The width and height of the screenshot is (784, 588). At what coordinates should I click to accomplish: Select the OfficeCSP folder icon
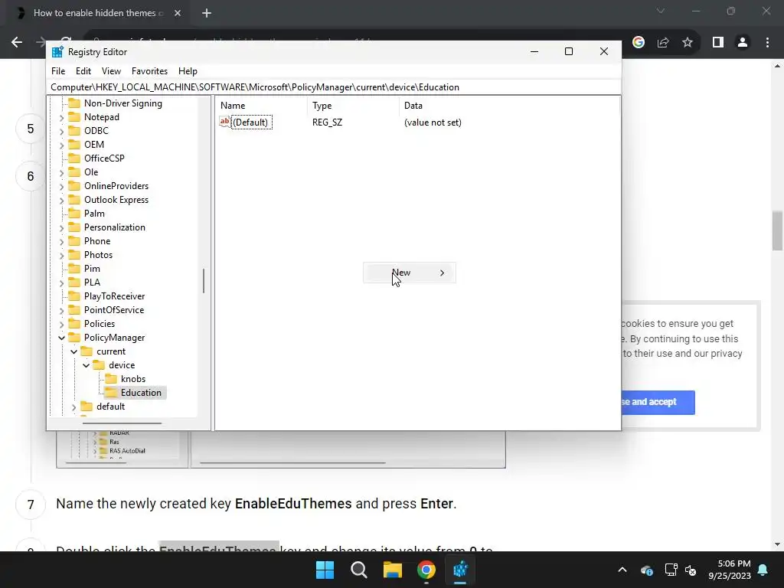click(x=74, y=158)
